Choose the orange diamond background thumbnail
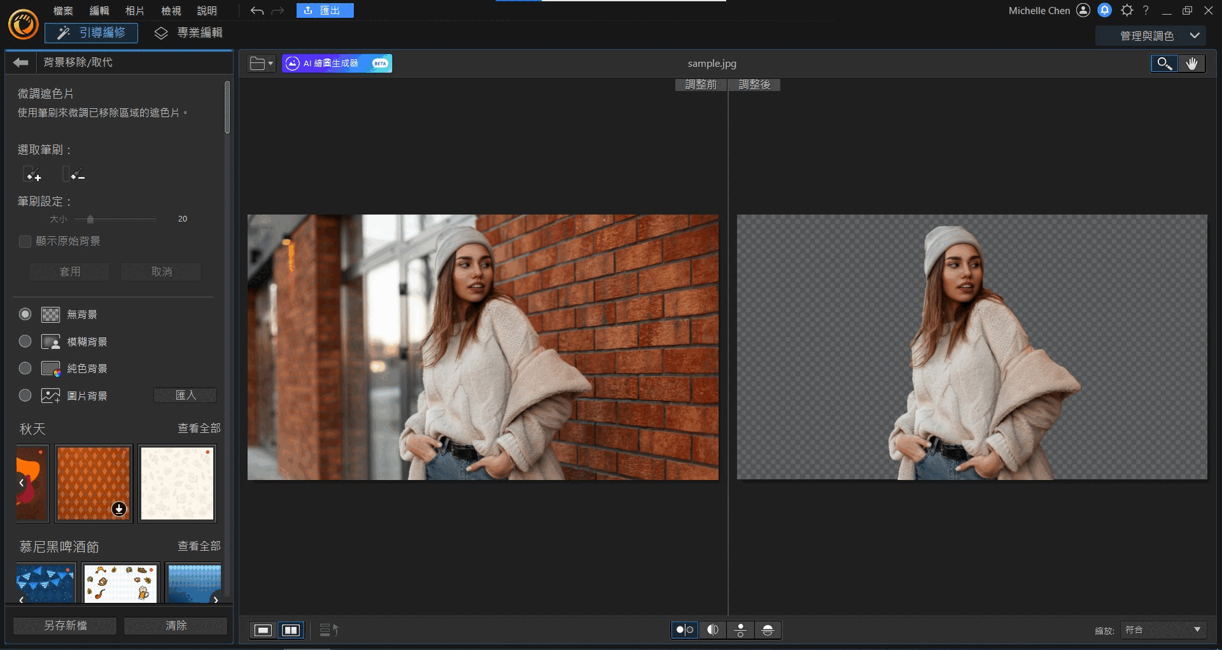Viewport: 1222px width, 650px height. [94, 483]
